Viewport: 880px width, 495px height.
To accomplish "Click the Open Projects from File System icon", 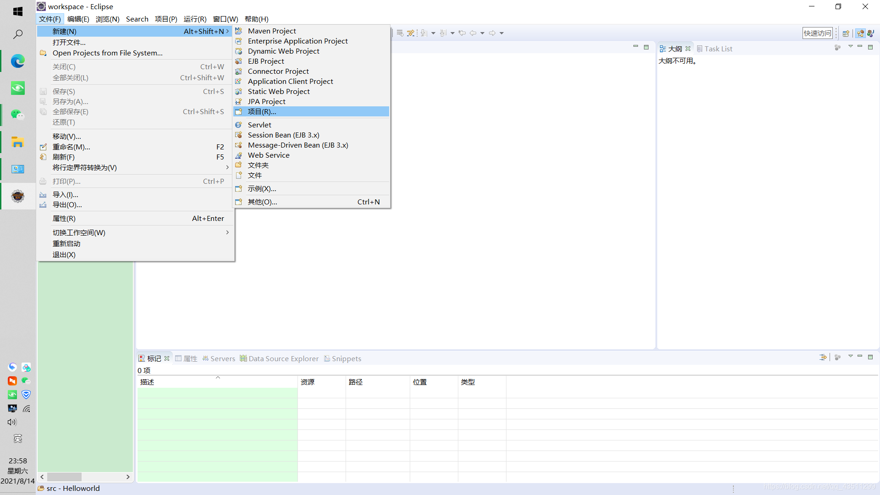I will 43,53.
